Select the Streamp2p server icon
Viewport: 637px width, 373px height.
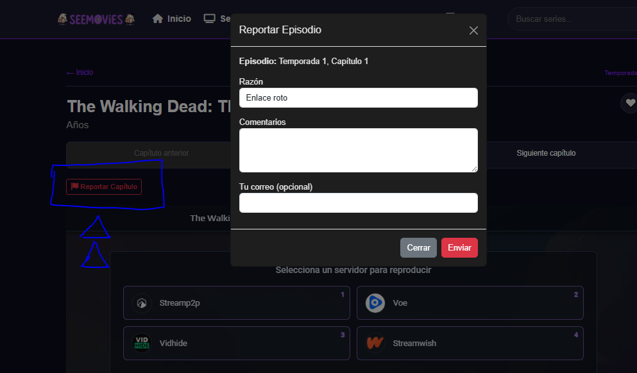click(141, 303)
